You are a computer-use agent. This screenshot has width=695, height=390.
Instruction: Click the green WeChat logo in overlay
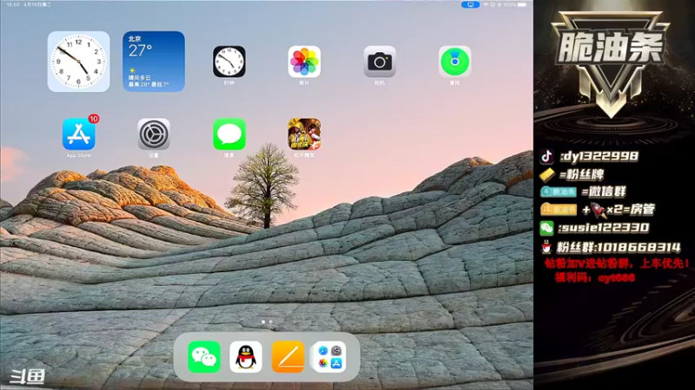546,228
